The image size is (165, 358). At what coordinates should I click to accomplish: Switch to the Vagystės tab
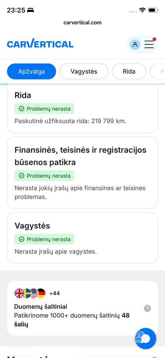84,72
